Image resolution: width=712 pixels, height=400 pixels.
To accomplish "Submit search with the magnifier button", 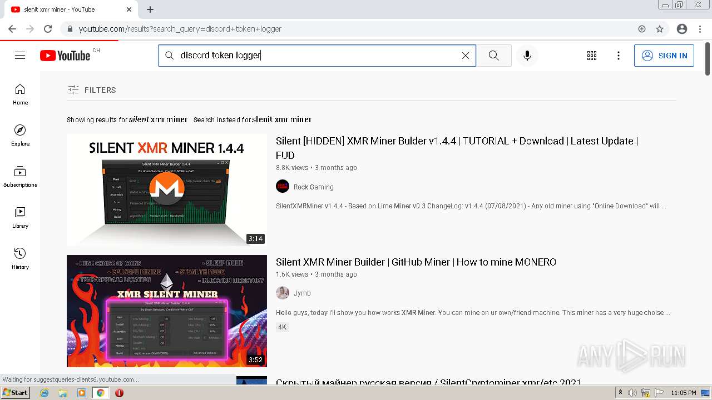I will click(494, 56).
